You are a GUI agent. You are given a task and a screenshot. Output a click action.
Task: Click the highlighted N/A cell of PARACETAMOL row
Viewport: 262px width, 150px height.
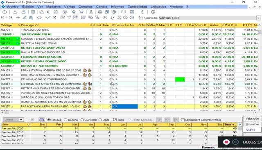click(124, 107)
